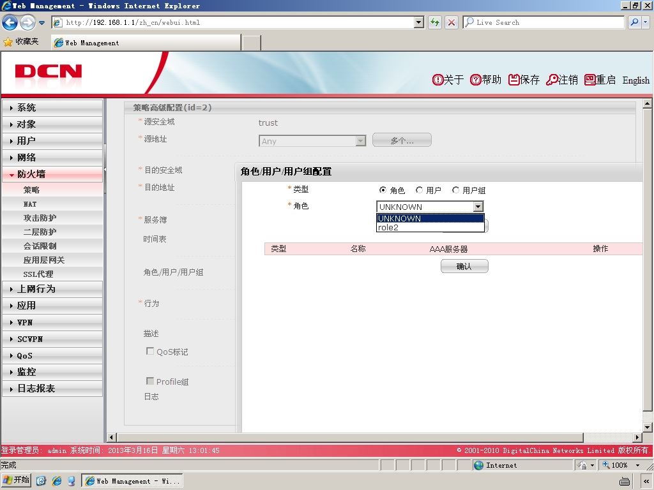
Task: Click the IE Forward navigation arrow
Action: [27, 22]
